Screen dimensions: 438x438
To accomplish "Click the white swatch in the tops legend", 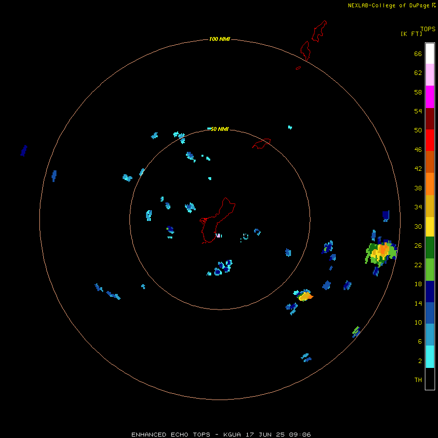I will pyautogui.click(x=430, y=54).
